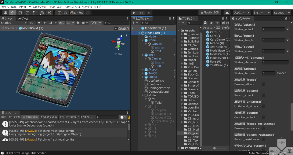Select the Hand tool

[x=5, y=13]
